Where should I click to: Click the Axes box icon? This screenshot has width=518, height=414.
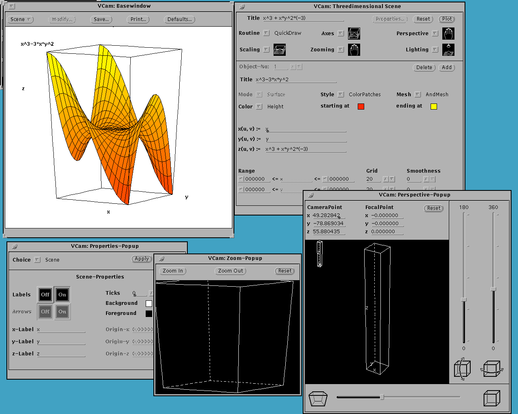[354, 34]
